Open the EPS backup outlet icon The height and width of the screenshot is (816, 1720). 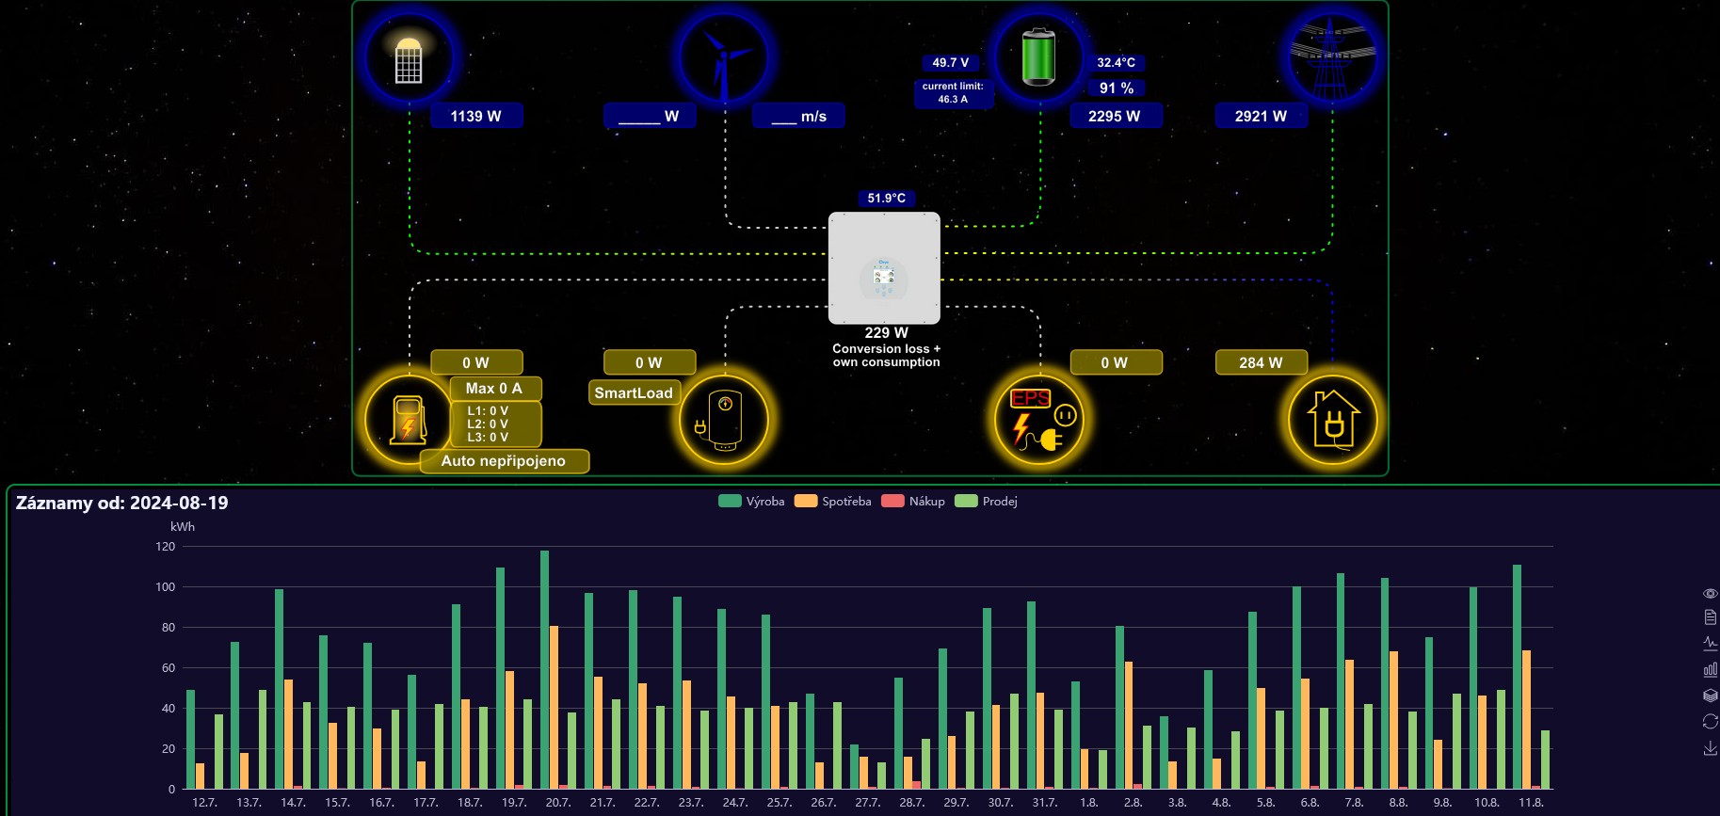(1039, 420)
